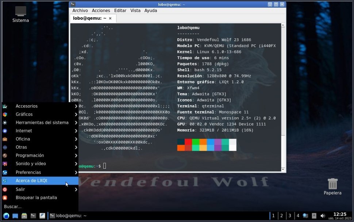Expand the Otras submenu arrow
This screenshot has height=222, width=354.
[76, 147]
